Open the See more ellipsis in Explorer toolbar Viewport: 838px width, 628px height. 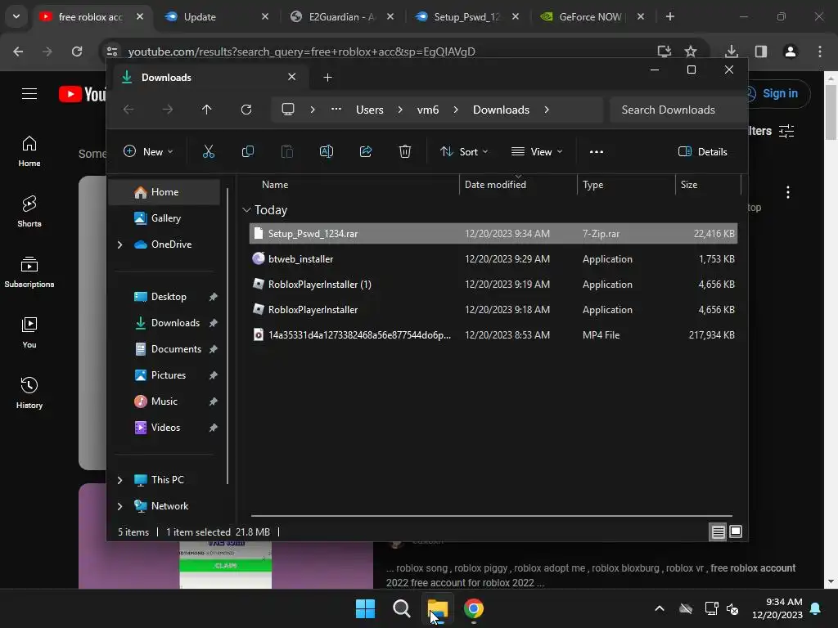click(597, 151)
